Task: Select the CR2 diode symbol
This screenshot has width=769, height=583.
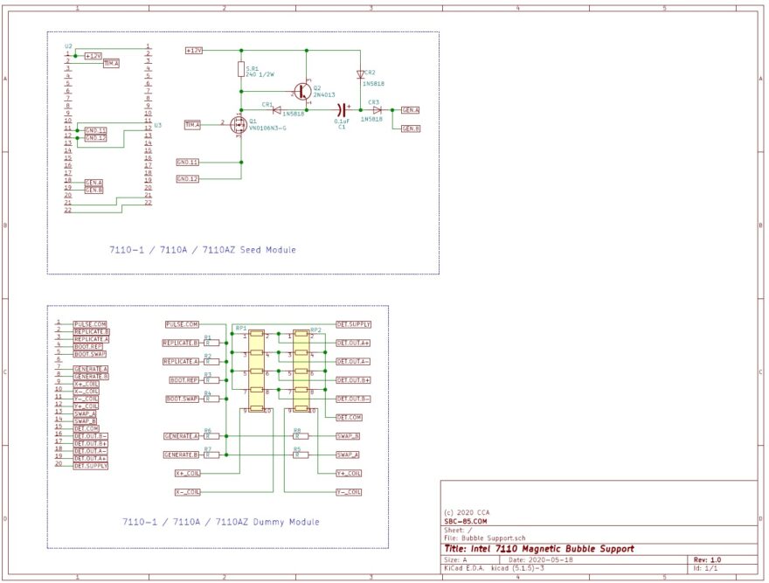Action: pyautogui.click(x=360, y=75)
